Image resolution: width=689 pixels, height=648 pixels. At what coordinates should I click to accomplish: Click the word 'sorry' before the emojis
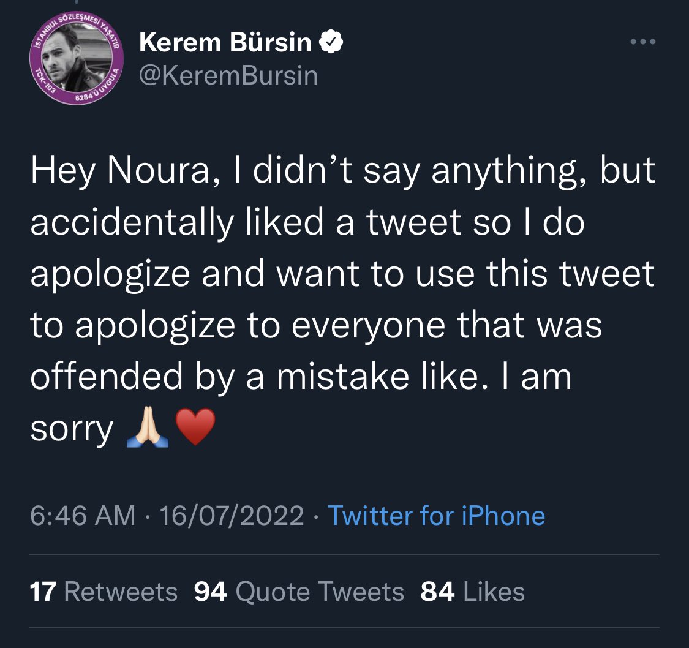click(x=72, y=429)
